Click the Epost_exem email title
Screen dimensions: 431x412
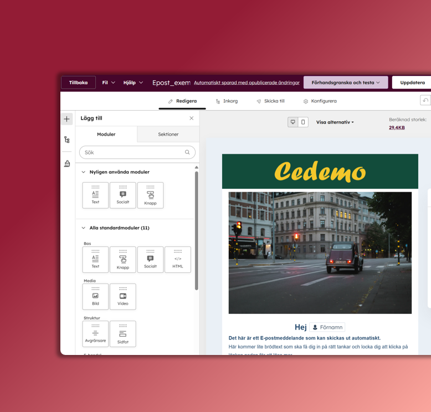[171, 83]
